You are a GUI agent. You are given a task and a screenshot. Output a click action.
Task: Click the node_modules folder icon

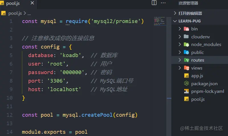click(186, 44)
